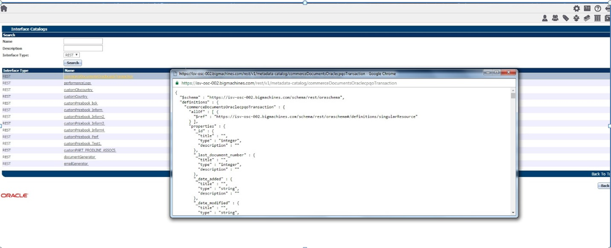Open the customPART_PRODLINE_ASSOCS link
The image size is (611, 248).
coord(90,150)
